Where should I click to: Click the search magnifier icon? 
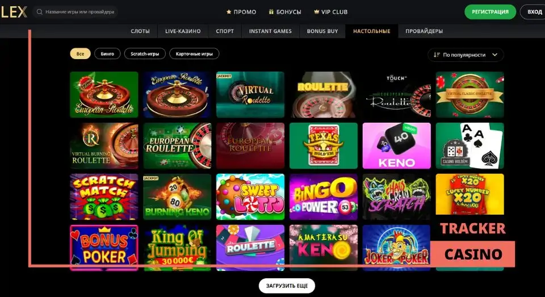pos(39,12)
